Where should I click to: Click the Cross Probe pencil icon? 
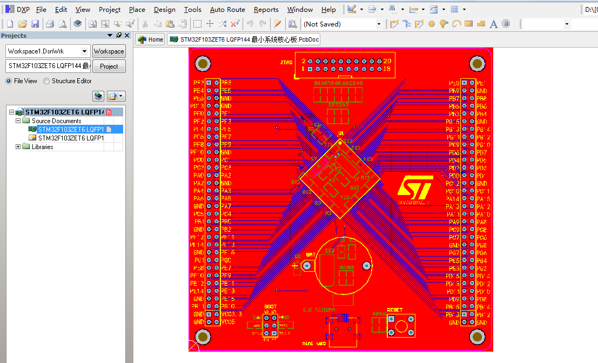click(277, 24)
